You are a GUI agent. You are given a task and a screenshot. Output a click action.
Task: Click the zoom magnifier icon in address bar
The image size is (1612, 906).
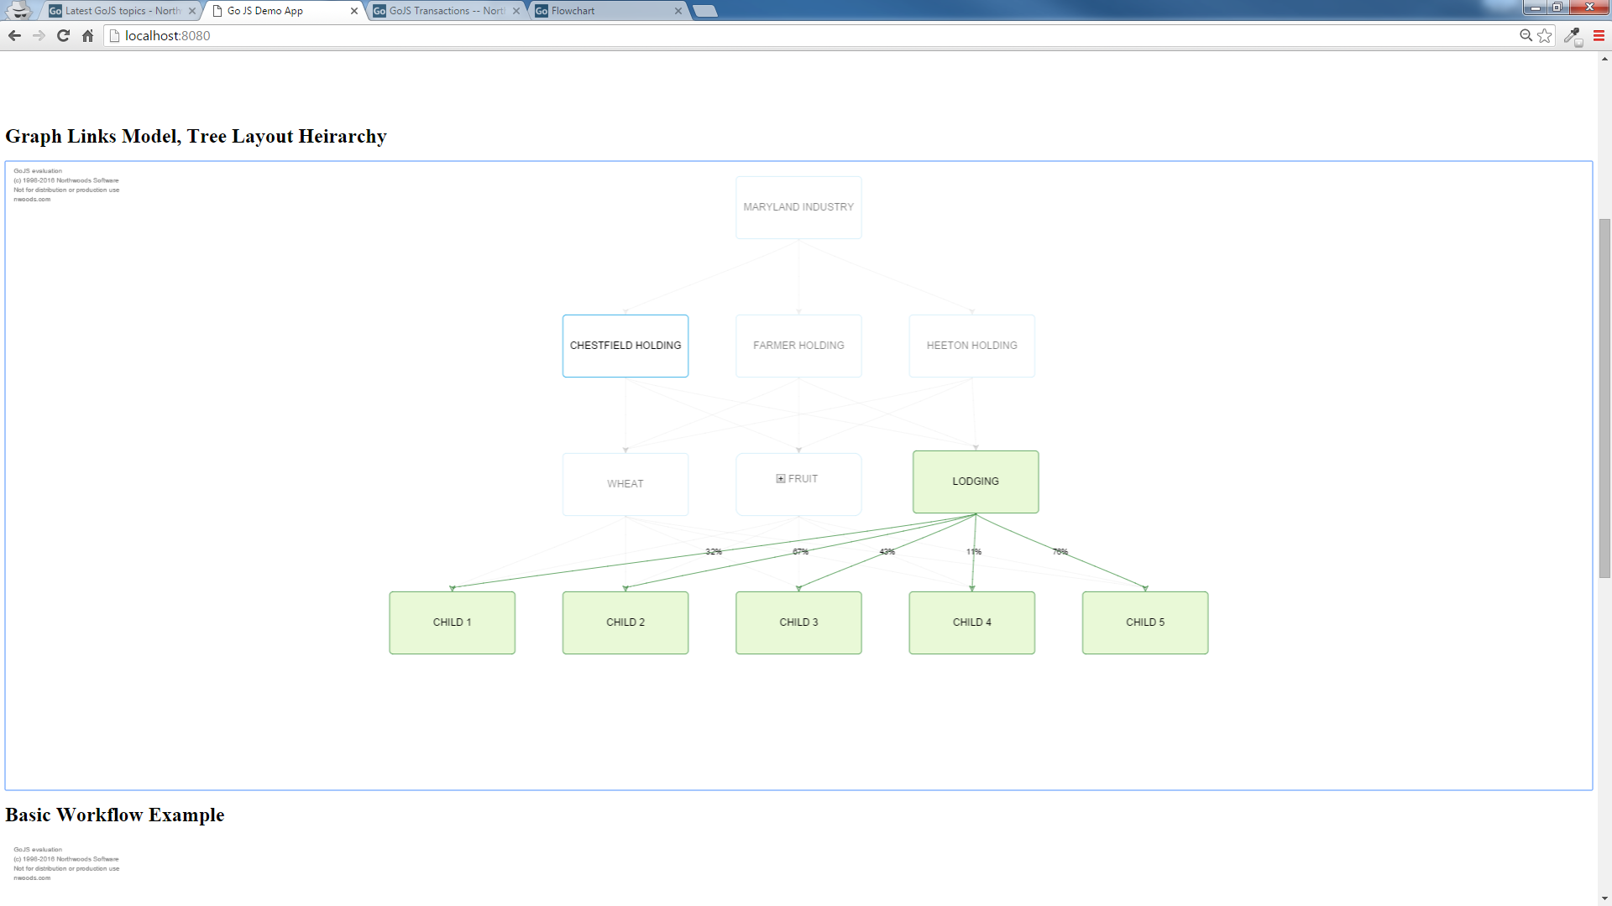(x=1526, y=35)
